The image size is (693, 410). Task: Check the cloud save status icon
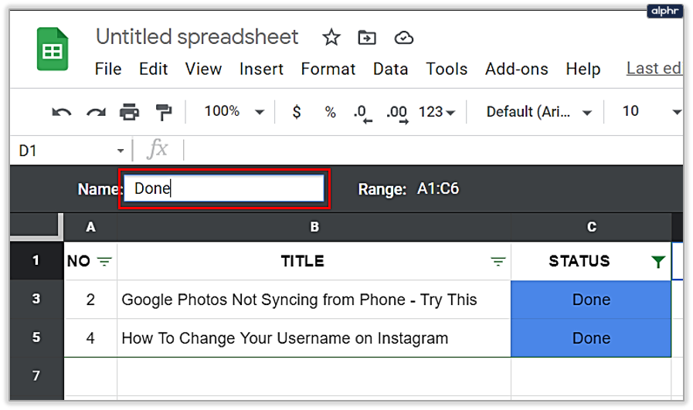coord(403,37)
